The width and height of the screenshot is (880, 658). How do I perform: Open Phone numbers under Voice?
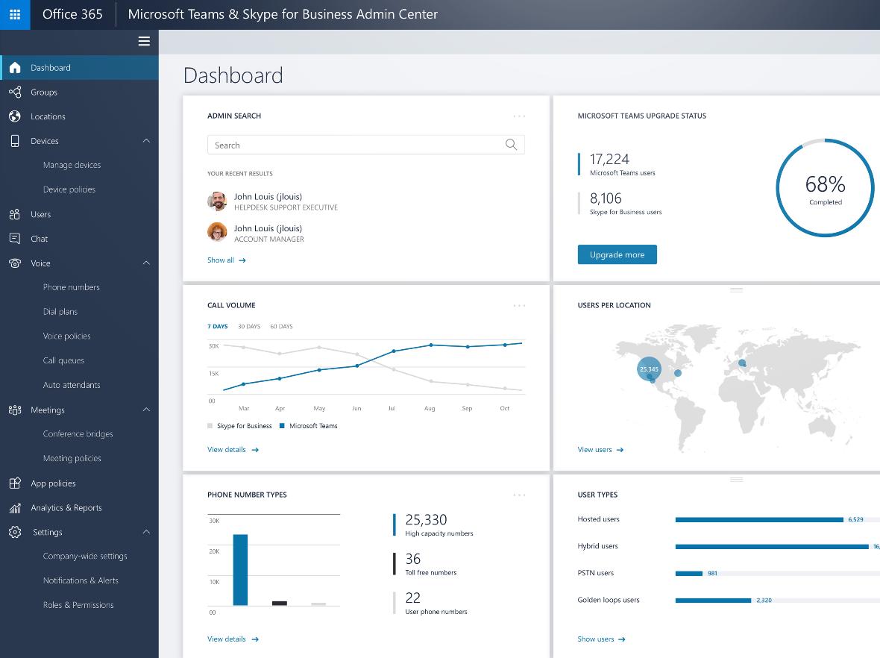tap(72, 287)
